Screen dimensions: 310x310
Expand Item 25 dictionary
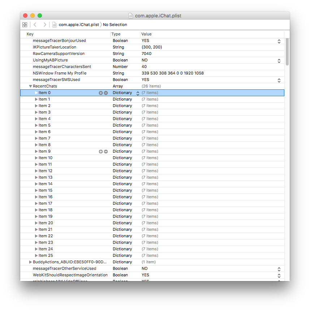point(36,256)
